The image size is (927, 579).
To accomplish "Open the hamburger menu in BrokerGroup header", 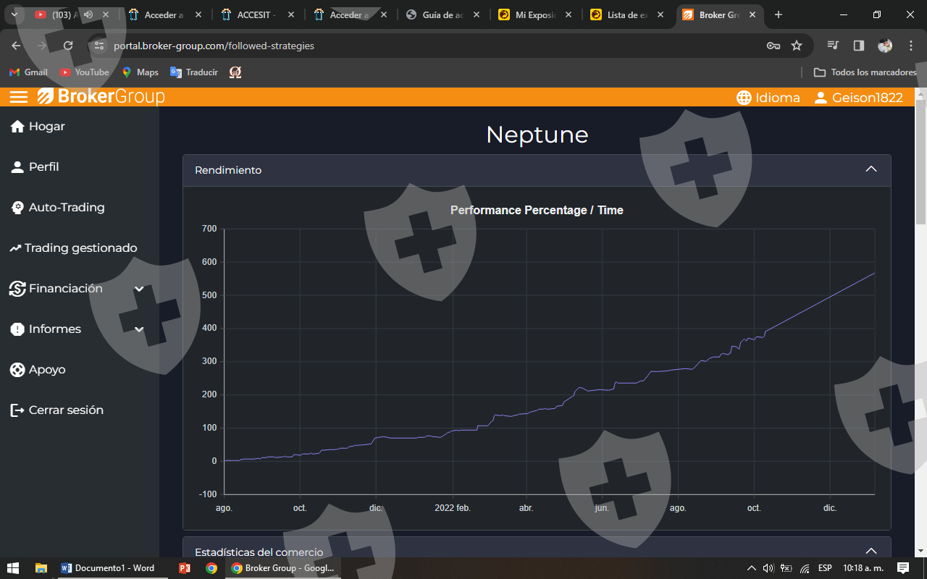I will [19, 97].
